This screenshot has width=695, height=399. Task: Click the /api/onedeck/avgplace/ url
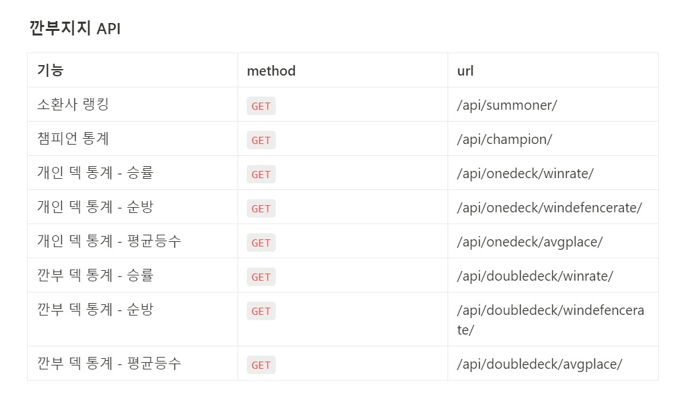530,242
